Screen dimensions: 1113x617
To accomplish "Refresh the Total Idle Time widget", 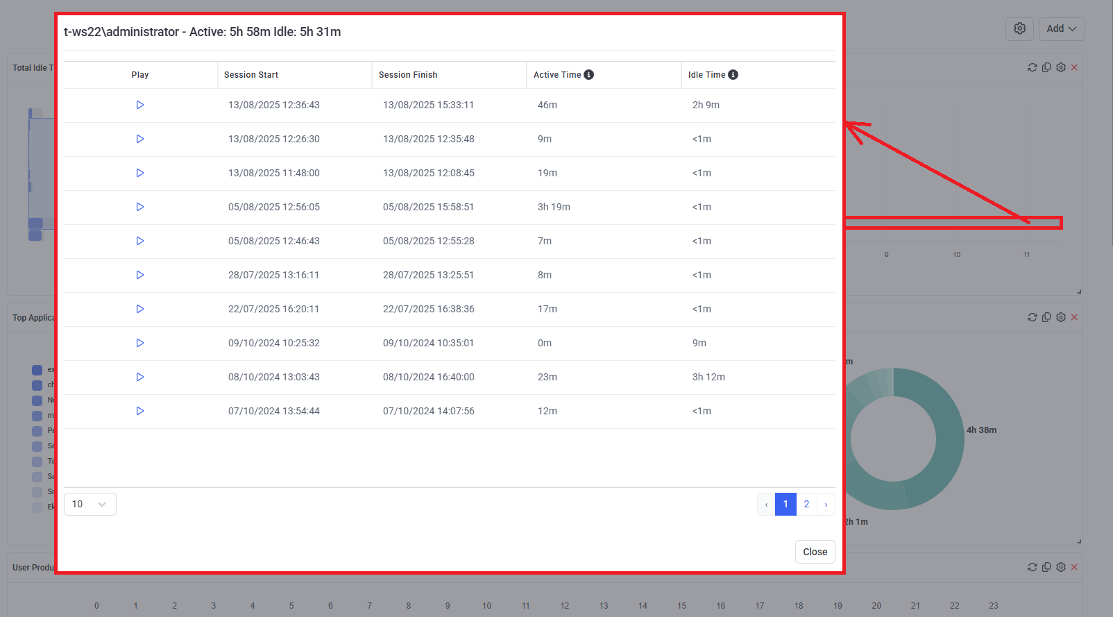I will (x=1033, y=67).
